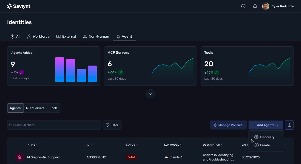This screenshot has width=301, height=164.
Task: Click Tyler Radcliffe's profile avatar
Action: pos(266,6)
